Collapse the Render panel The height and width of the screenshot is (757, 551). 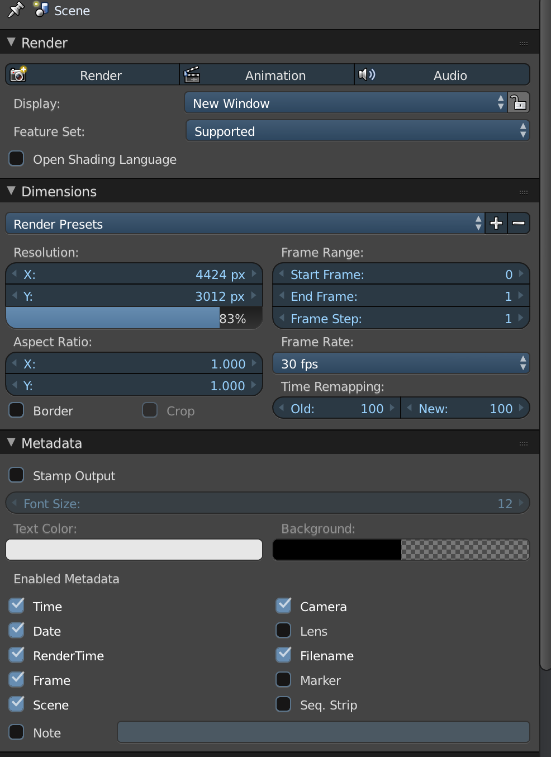(11, 42)
